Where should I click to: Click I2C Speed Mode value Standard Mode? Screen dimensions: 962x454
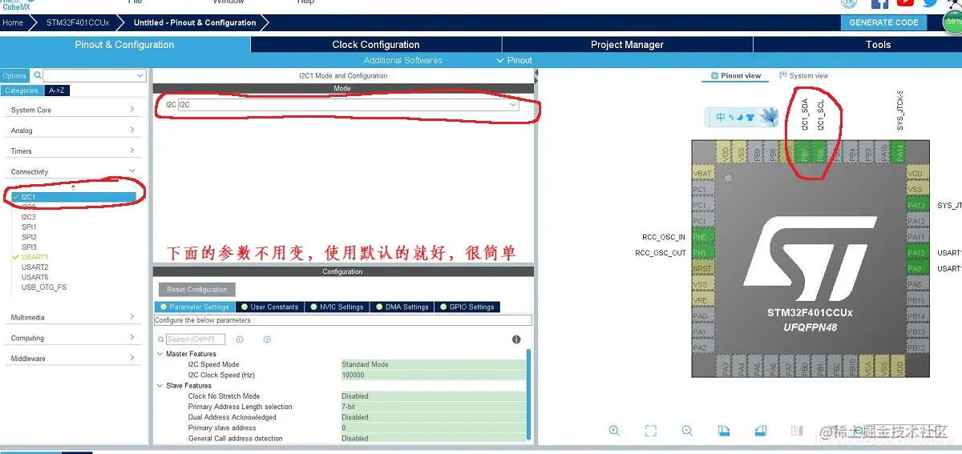tap(434, 364)
